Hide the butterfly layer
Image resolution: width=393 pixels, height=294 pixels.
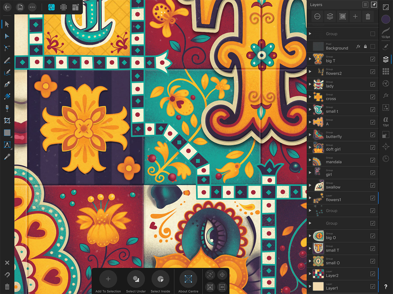pos(373,135)
